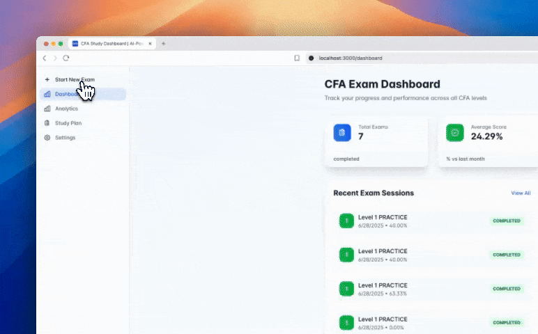Close the CFA Study Dashboard tab
Viewport: 538px width, 334px height.
tap(150, 44)
